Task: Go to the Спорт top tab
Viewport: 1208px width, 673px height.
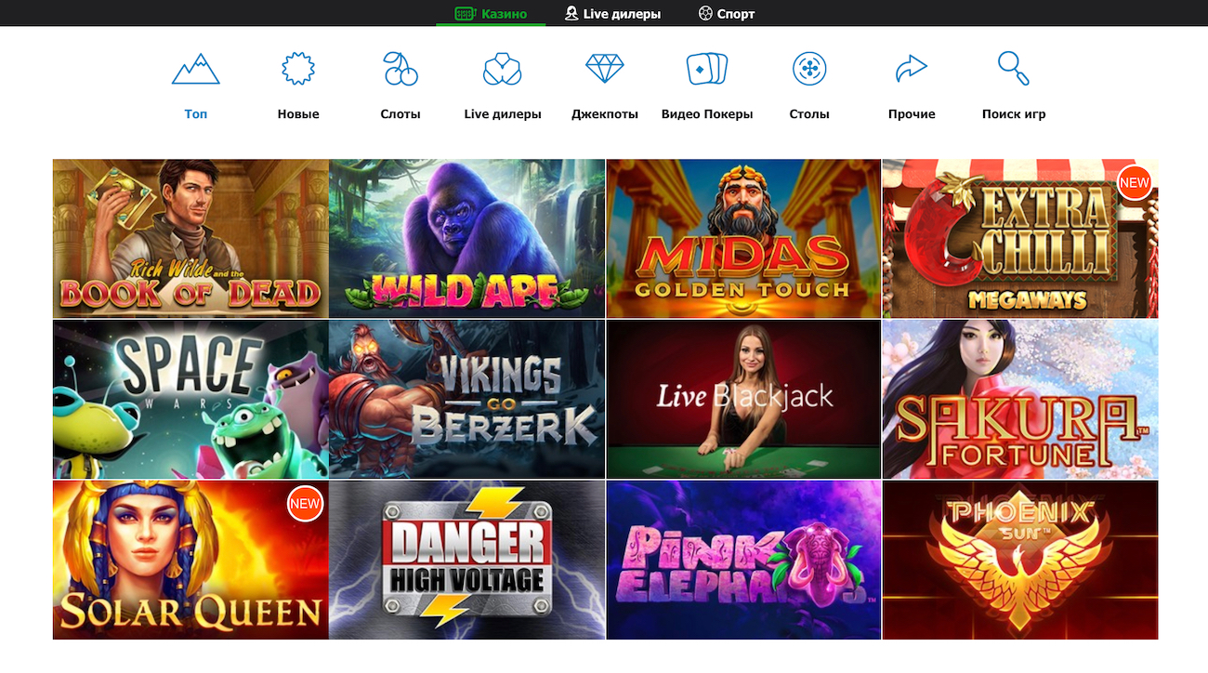Action: (727, 14)
